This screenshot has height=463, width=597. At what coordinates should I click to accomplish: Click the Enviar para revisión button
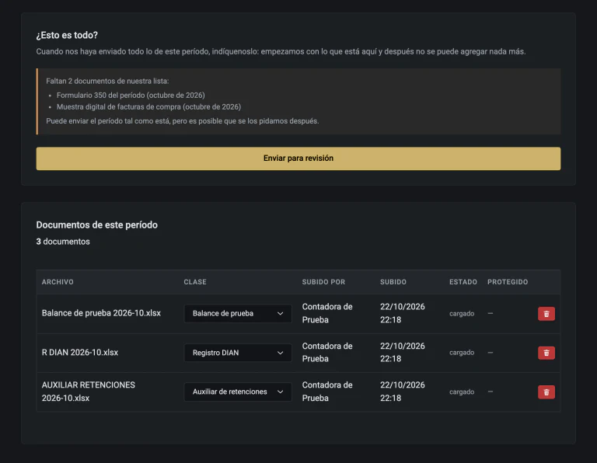point(298,158)
